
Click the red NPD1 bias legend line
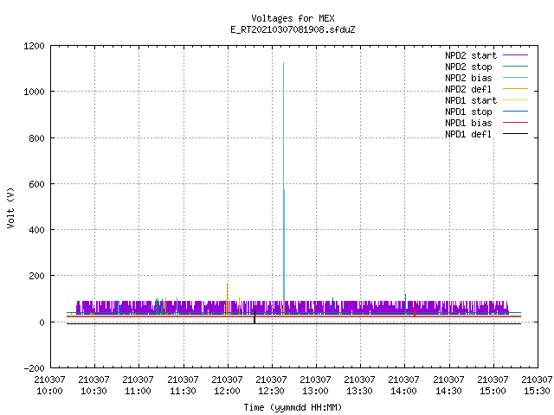[x=515, y=123]
